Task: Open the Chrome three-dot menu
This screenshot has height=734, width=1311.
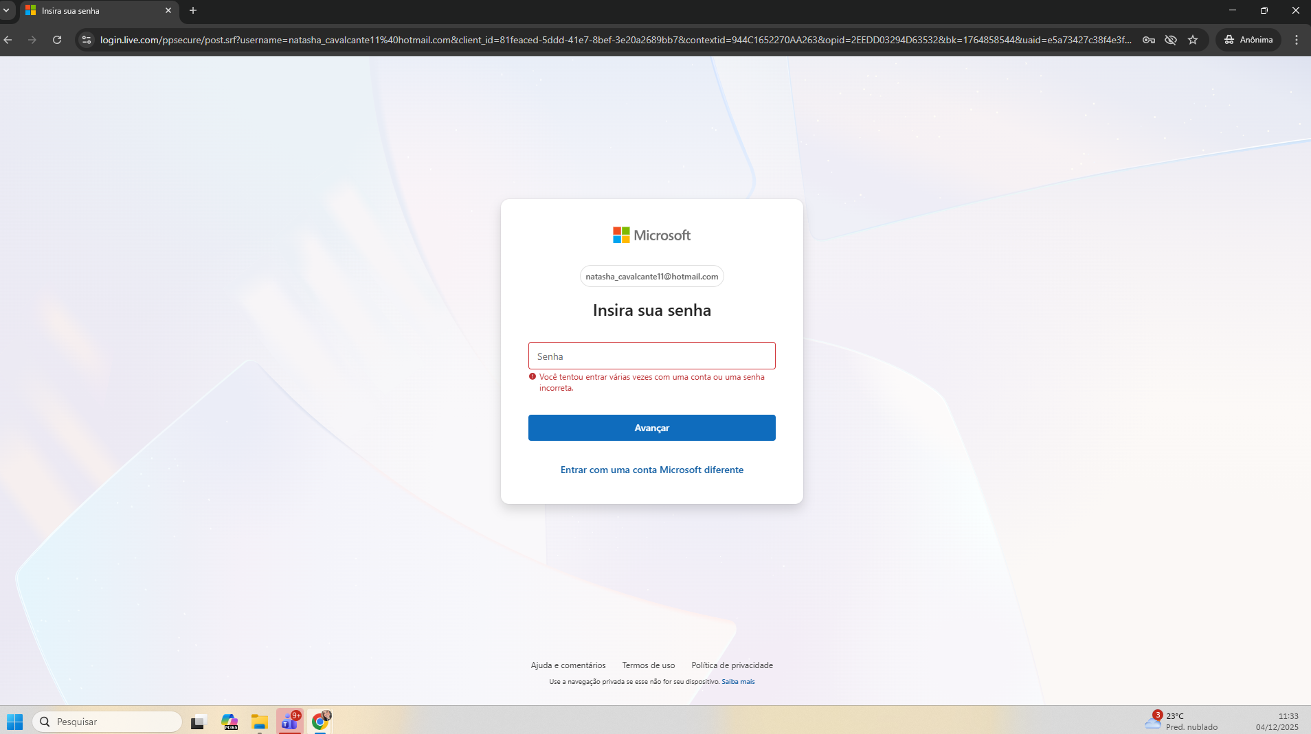Action: (1297, 40)
